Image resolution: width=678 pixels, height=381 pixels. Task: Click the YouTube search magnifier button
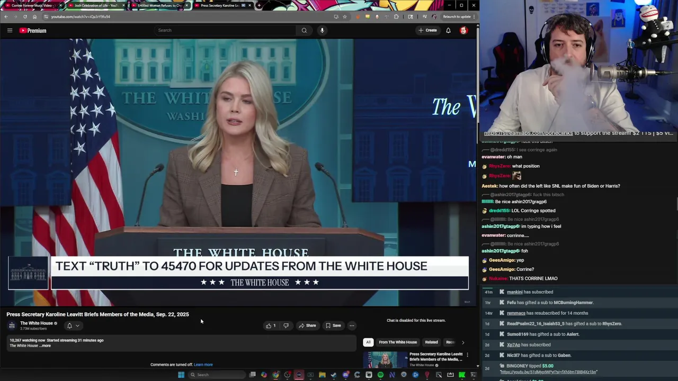[304, 30]
